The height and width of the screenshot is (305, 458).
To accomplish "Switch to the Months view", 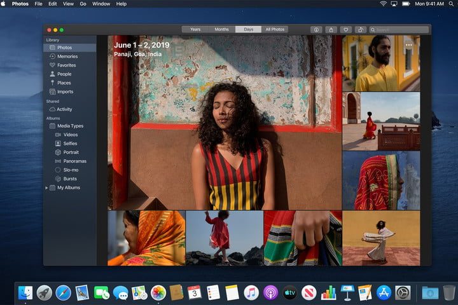I will [221, 29].
